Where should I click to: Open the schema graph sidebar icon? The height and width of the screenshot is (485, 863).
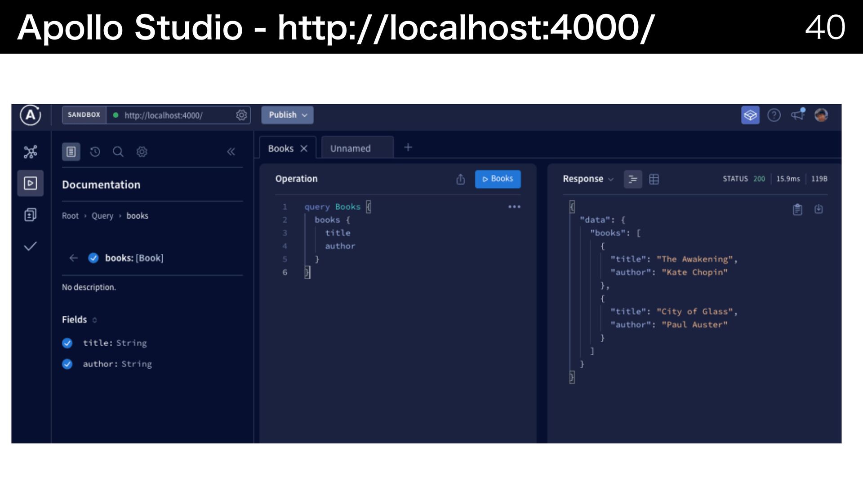point(30,152)
